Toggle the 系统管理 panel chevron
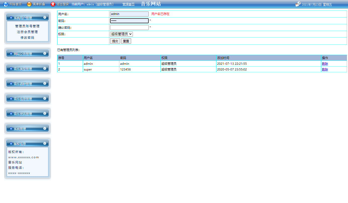The height and width of the screenshot is (203, 348). coord(45,128)
